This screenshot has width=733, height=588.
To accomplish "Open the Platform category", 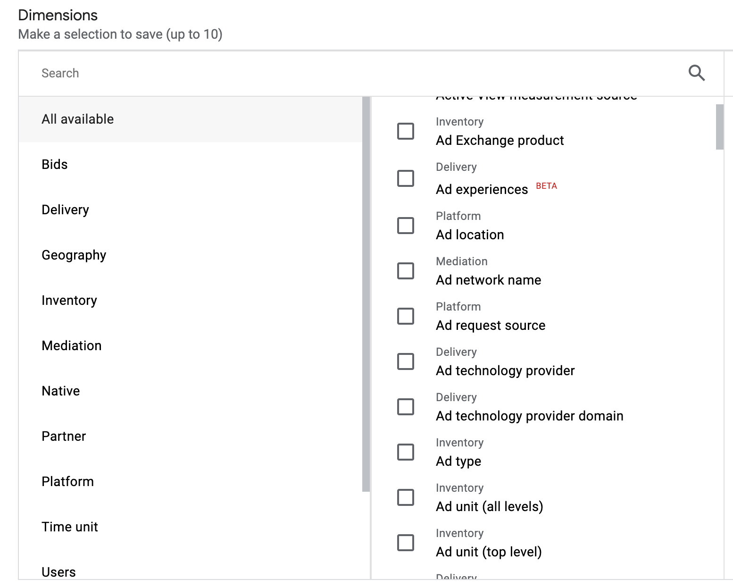I will click(67, 481).
